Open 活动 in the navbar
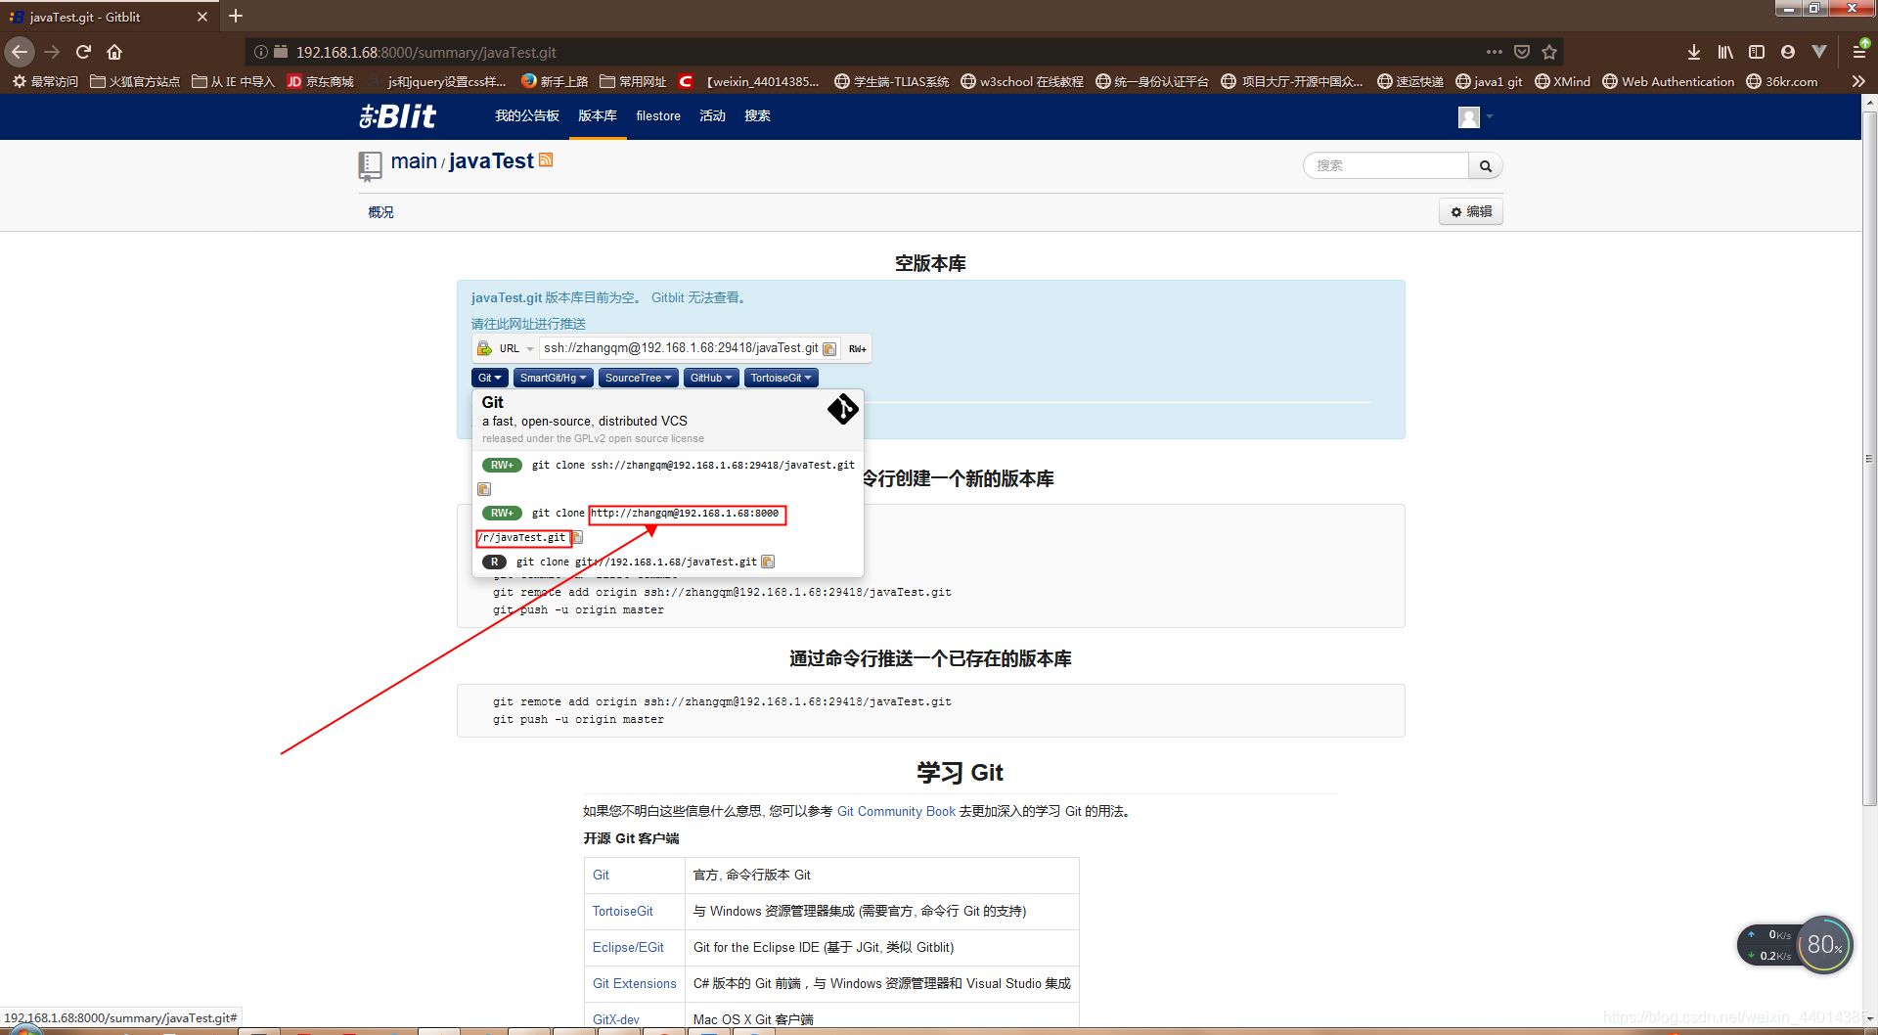Viewport: 1878px width, 1035px height. 712,116
